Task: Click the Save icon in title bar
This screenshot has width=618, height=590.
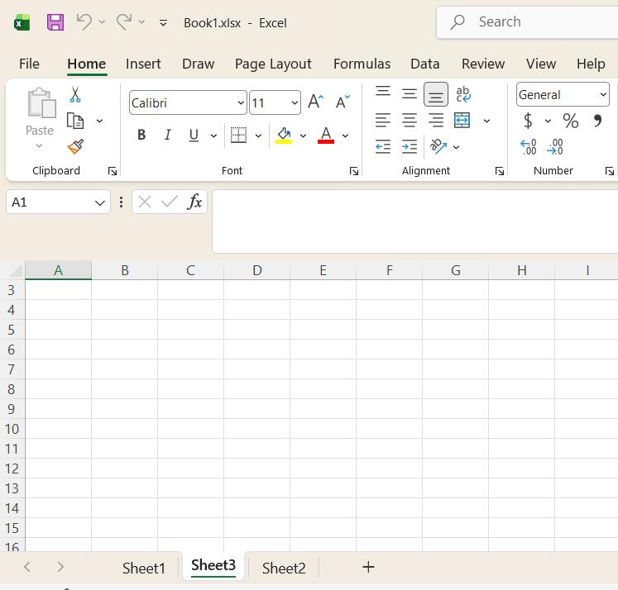Action: (x=55, y=22)
